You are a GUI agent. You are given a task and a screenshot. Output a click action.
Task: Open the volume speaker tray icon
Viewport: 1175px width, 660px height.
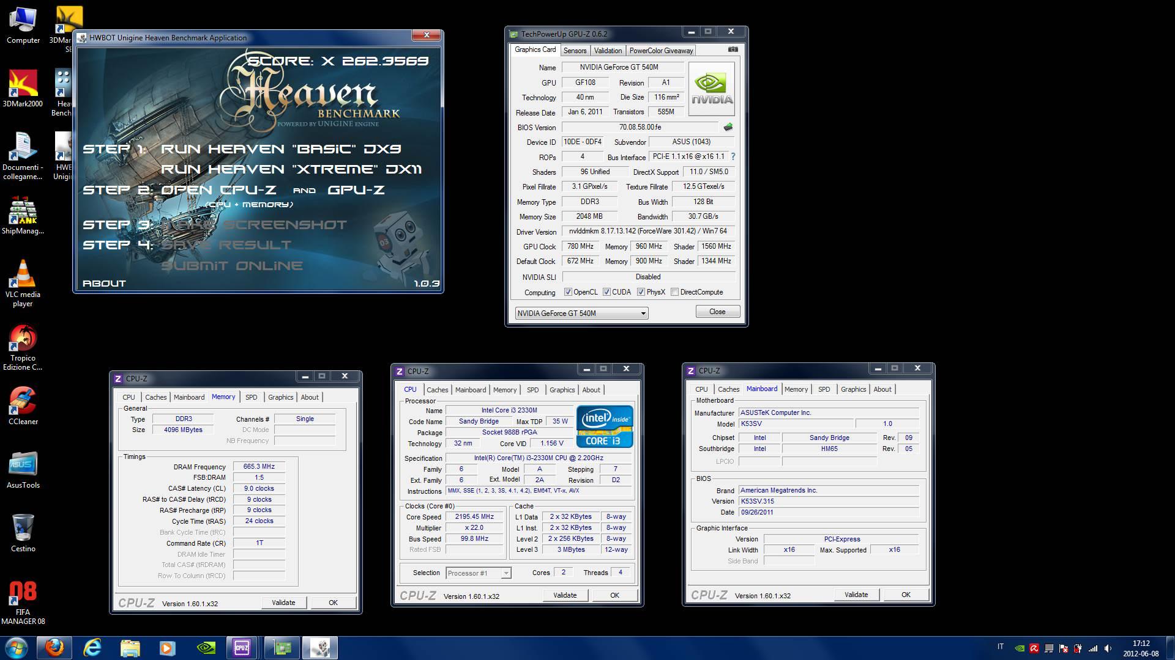(x=1108, y=648)
